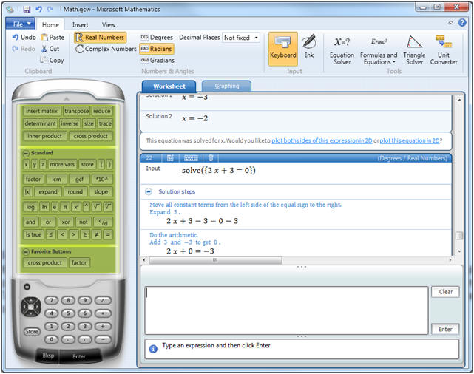The height and width of the screenshot is (374, 474).
Task: Collapse the Solution steps section
Action: [x=149, y=191]
